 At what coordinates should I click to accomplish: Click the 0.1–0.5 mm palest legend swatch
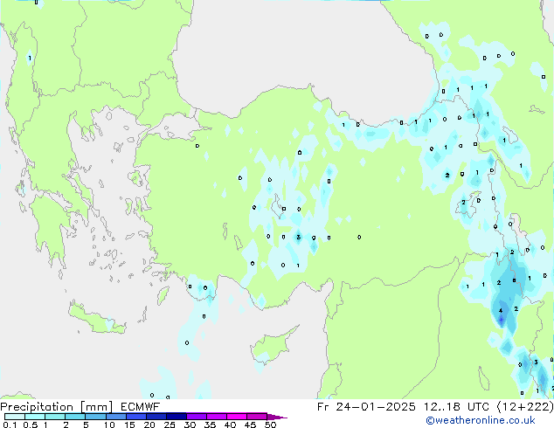15,417
